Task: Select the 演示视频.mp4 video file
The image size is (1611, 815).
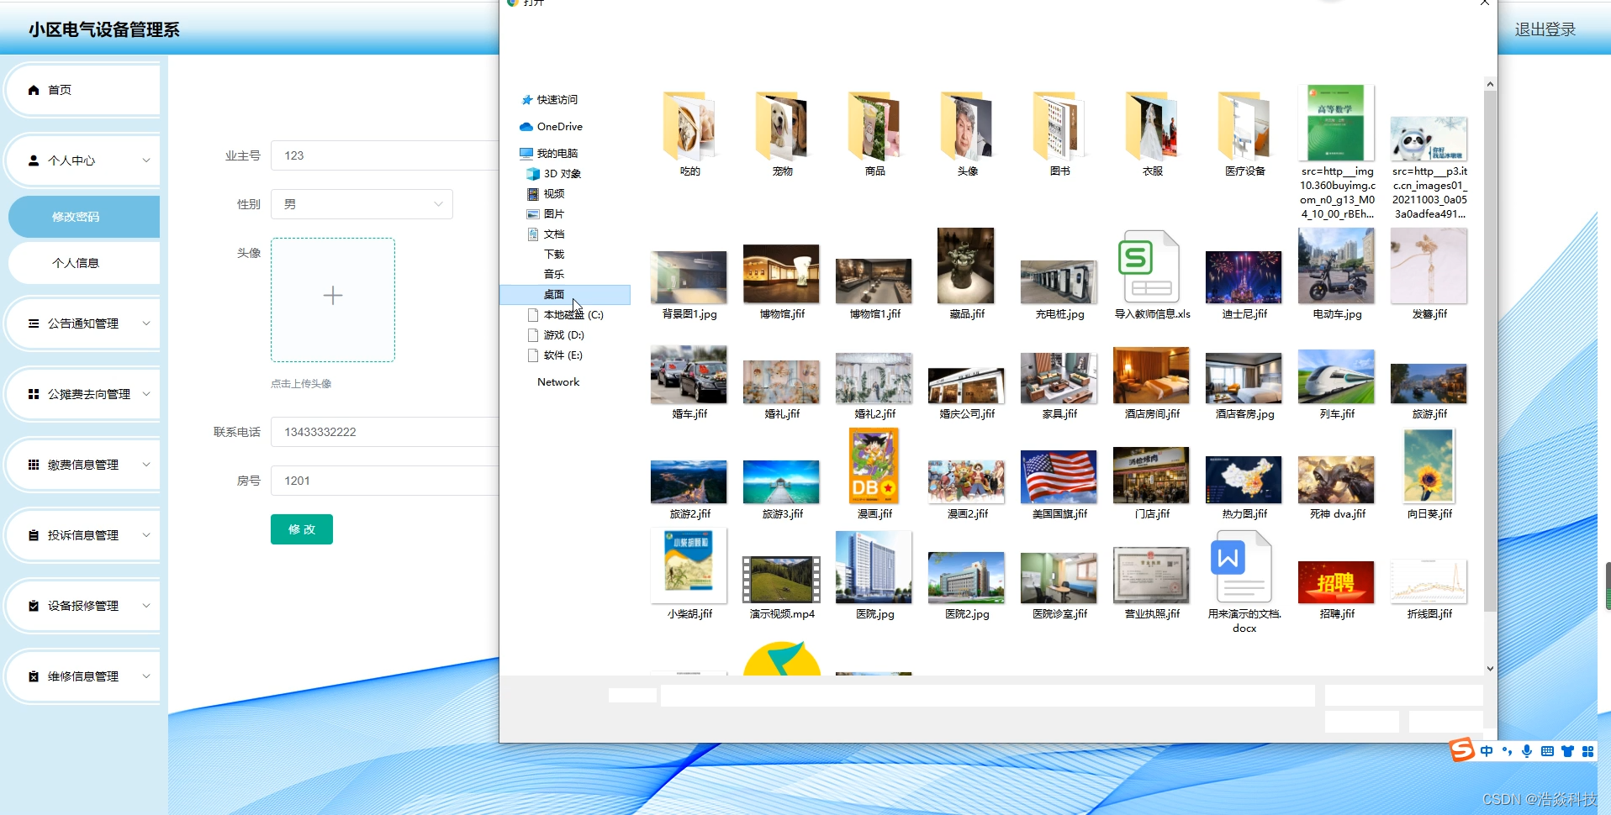Action: click(x=781, y=579)
